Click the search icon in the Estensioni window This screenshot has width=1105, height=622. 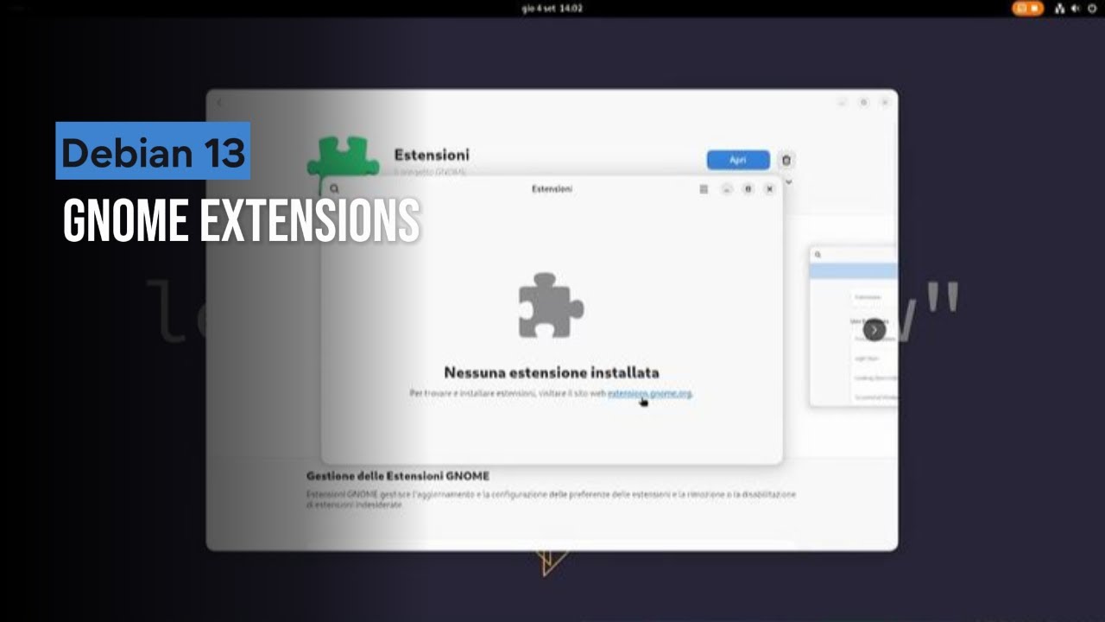335,189
